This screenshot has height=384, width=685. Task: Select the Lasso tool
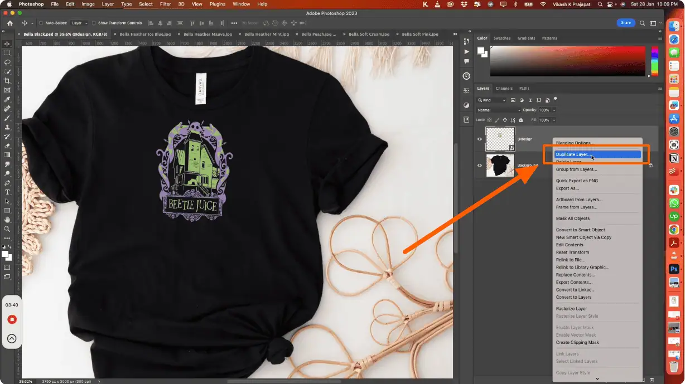click(x=7, y=62)
